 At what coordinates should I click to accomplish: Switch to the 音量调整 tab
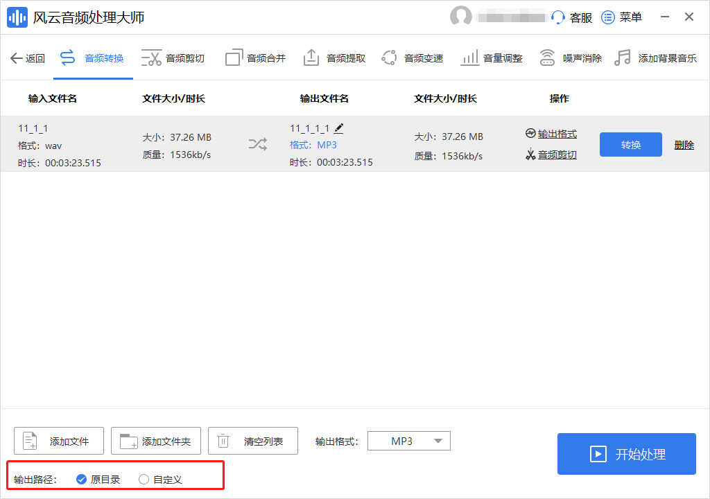[x=492, y=58]
